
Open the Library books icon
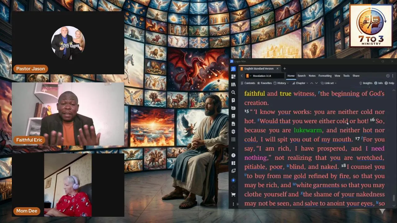[233, 84]
